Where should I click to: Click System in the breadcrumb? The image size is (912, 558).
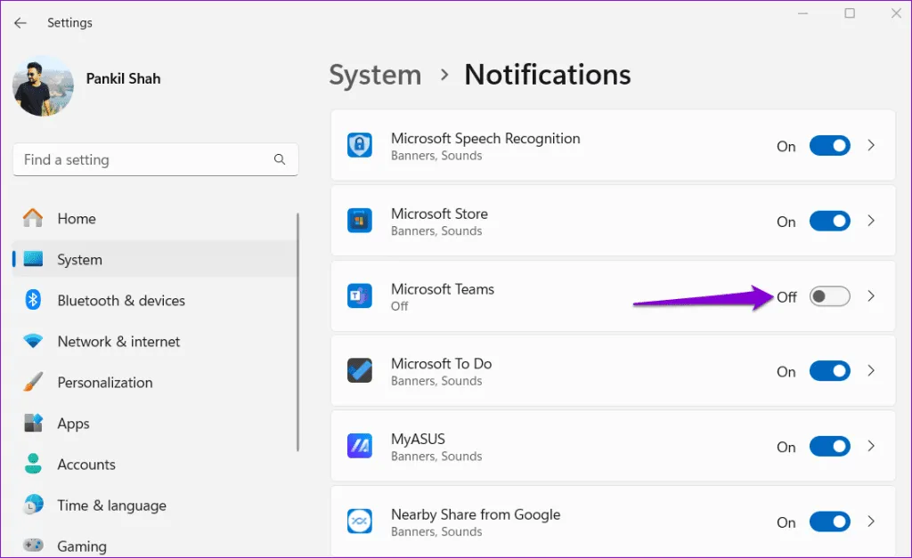click(375, 75)
